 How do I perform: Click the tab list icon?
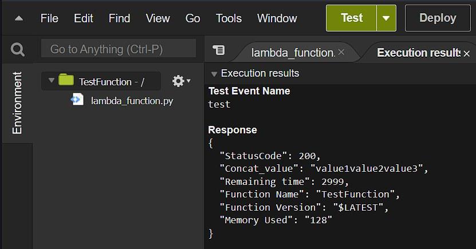(218, 50)
